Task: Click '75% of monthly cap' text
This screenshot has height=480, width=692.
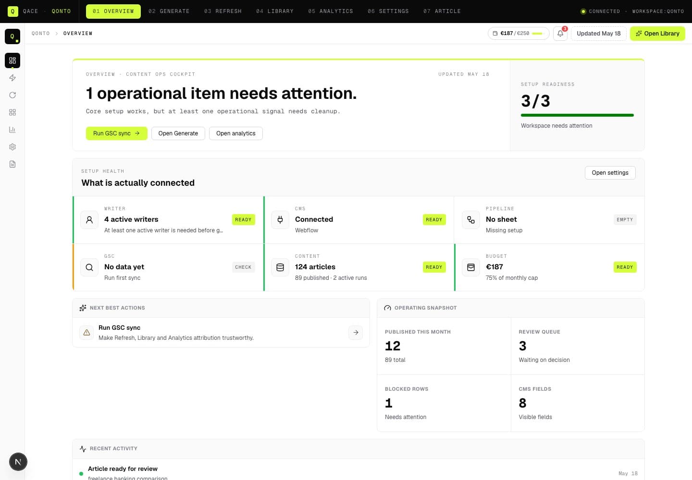Action: click(x=512, y=278)
